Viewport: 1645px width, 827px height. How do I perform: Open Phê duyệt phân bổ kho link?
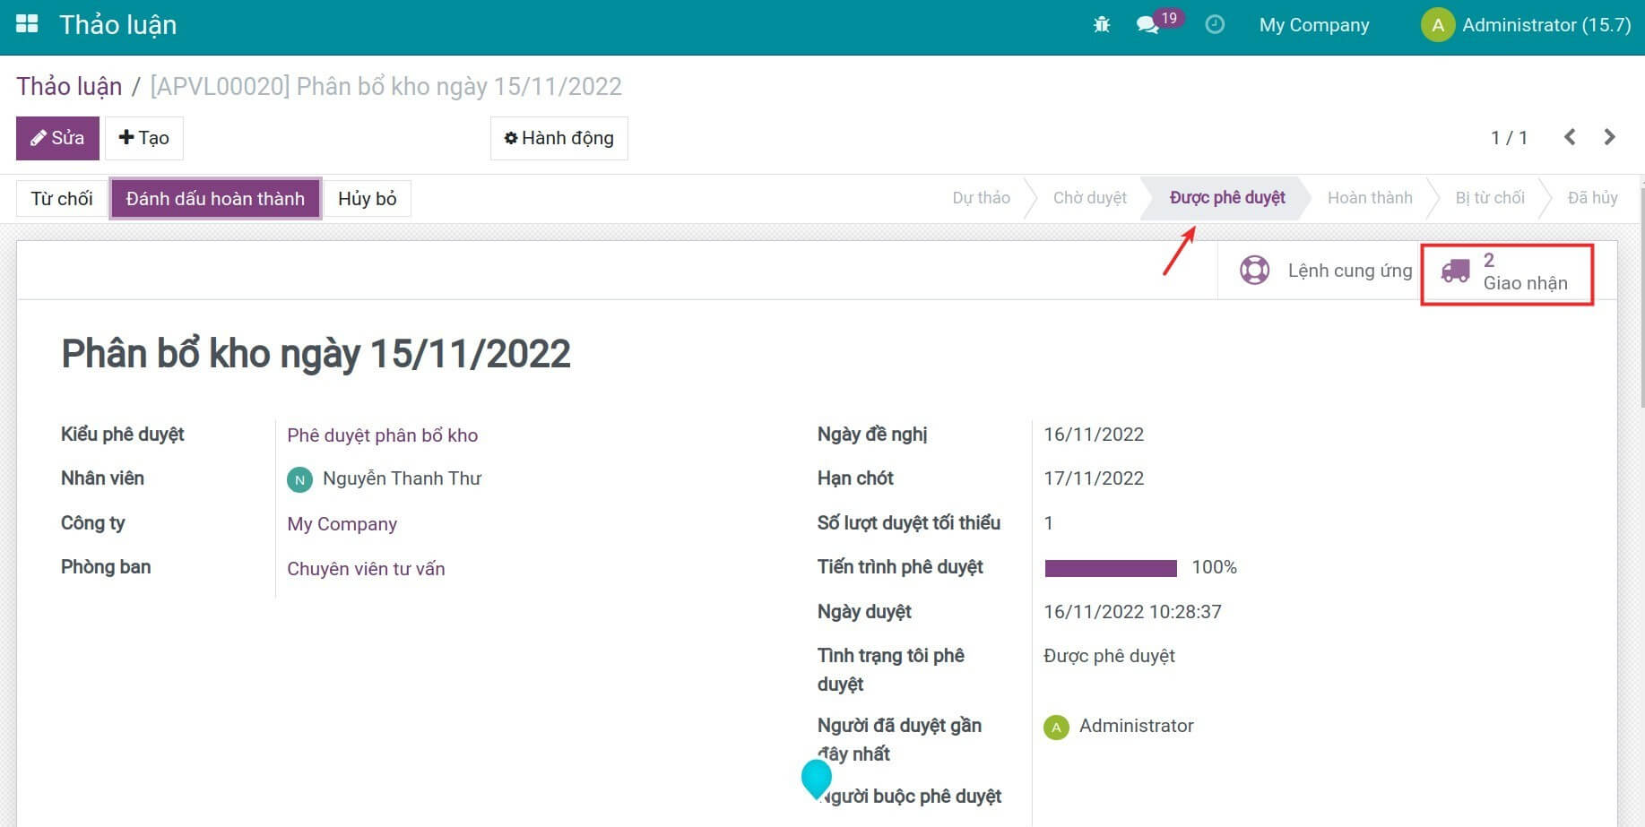tap(382, 435)
